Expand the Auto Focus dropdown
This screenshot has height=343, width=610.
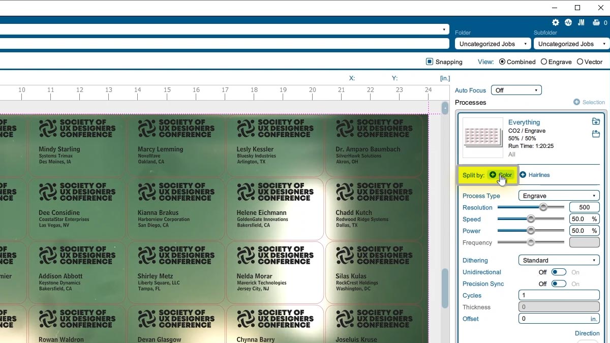click(516, 90)
